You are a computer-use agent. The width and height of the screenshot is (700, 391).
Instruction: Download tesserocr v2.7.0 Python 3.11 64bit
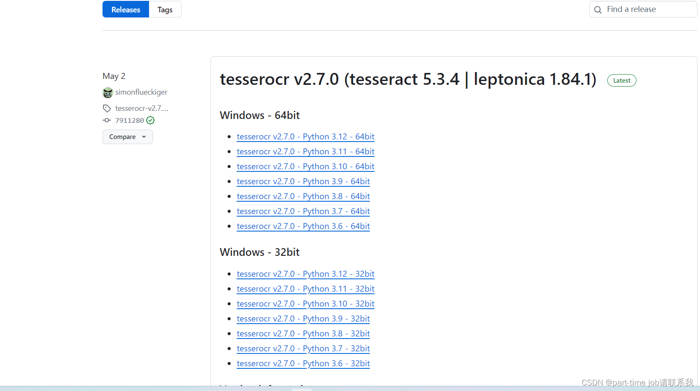(x=305, y=151)
